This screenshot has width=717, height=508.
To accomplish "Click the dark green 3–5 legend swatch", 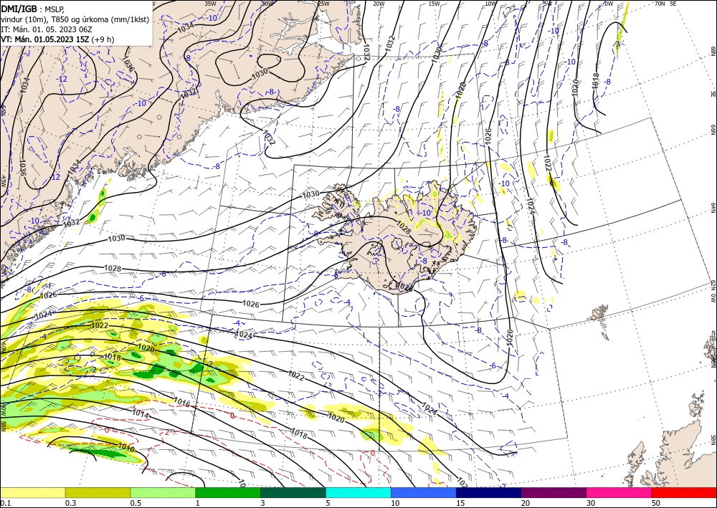I will [x=293, y=492].
